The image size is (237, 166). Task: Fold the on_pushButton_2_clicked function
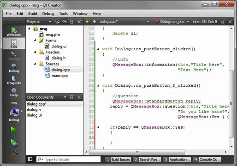click(x=98, y=85)
